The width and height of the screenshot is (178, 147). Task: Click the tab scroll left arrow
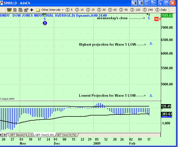tap(1, 135)
